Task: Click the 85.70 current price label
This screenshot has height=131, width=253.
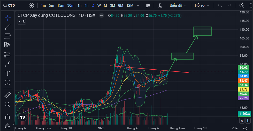Action: [243, 72]
